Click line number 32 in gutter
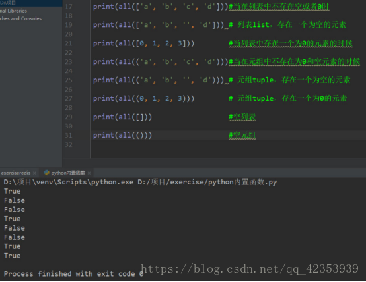This screenshot has width=366, height=282. point(69,144)
